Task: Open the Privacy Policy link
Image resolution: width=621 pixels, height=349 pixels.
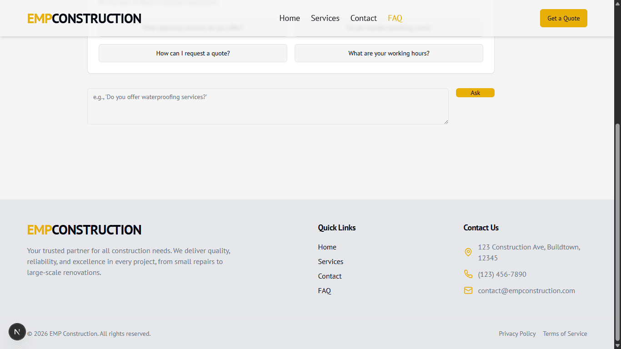Action: [517, 334]
